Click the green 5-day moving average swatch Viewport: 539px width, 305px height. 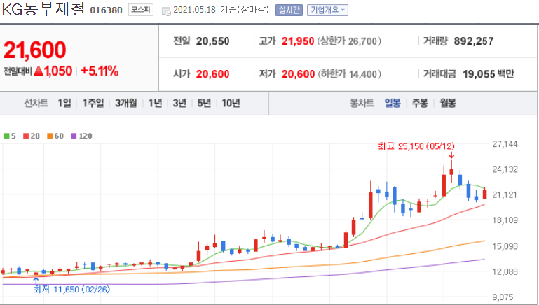pyautogui.click(x=6, y=136)
